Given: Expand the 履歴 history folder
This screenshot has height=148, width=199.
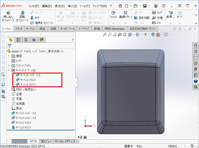Looking at the screenshot, I should [x=9, y=56].
